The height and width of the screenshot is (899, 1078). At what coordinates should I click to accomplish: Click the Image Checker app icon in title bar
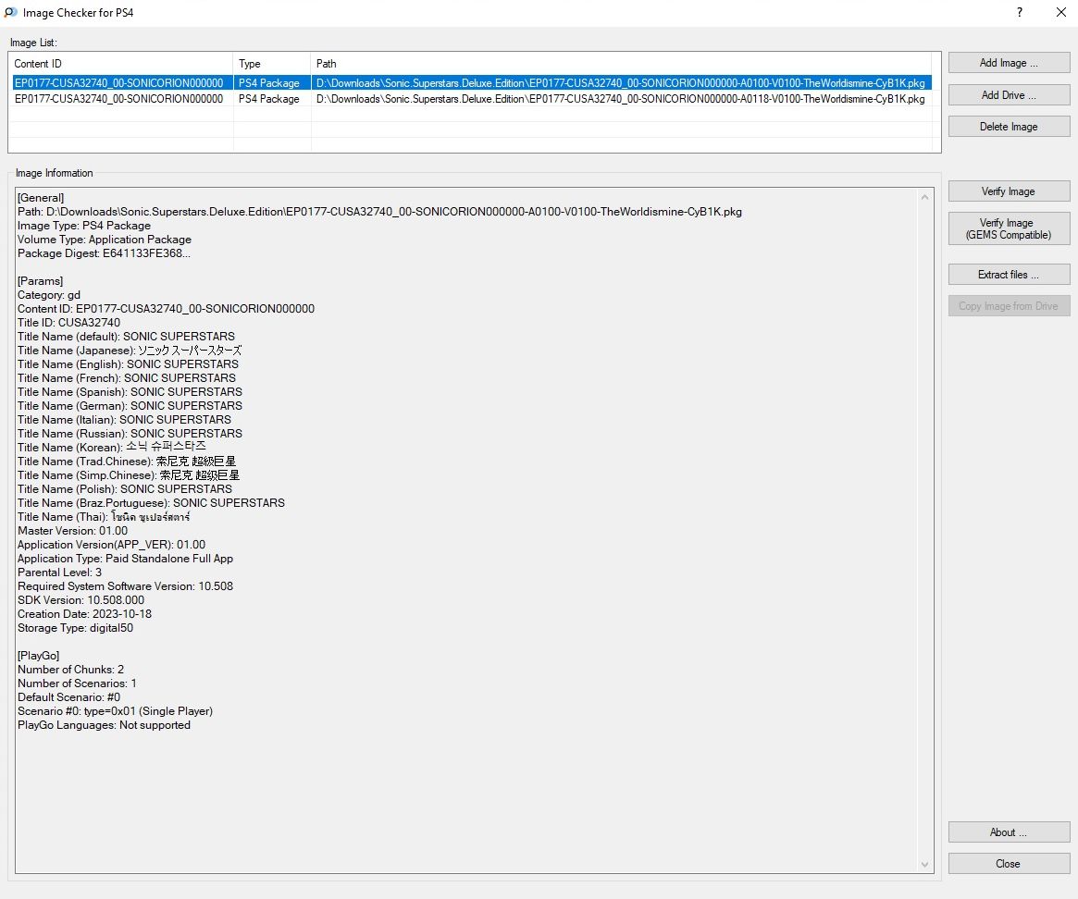coord(10,12)
